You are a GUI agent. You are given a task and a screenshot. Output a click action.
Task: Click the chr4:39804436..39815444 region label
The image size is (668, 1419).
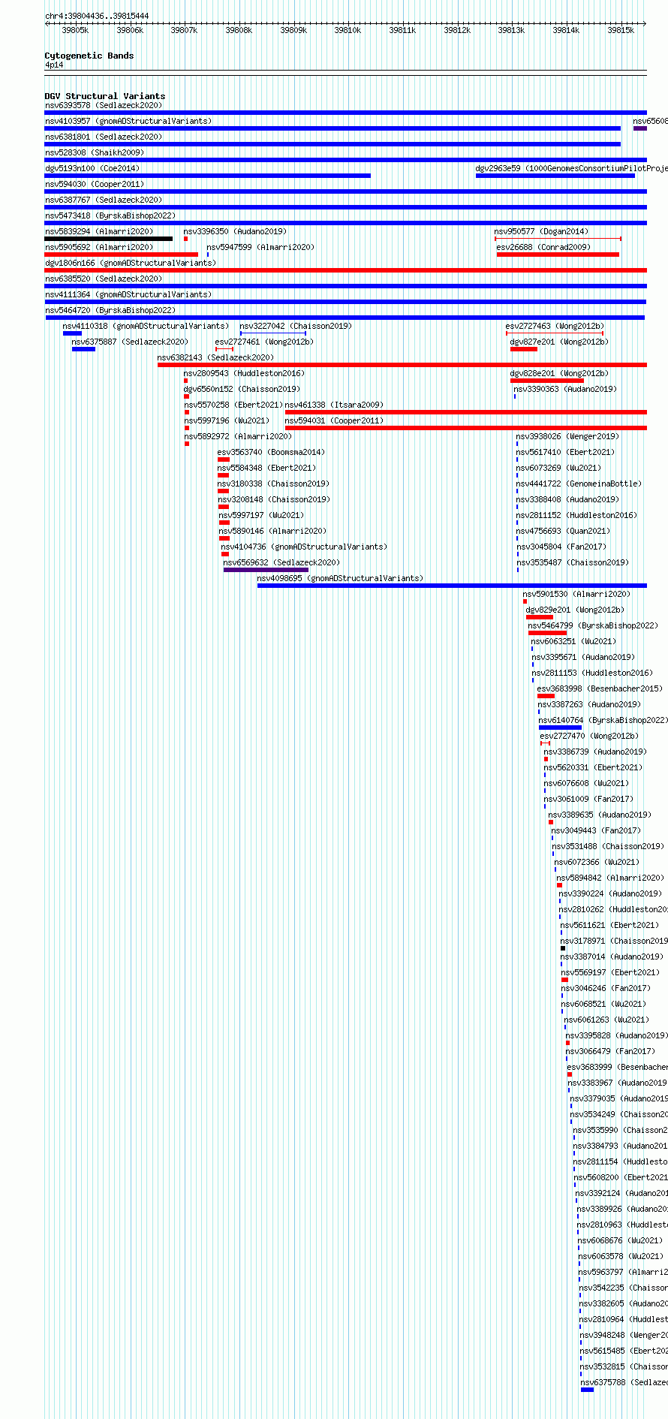point(97,16)
